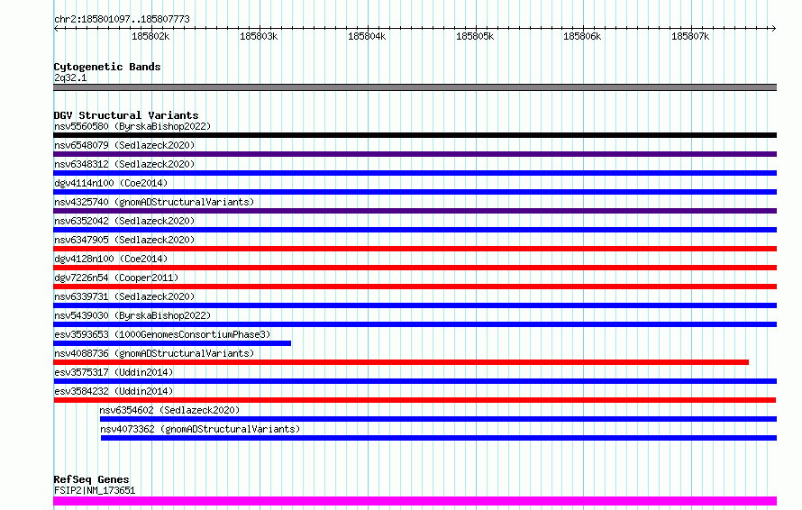Viewport: 802px width, 510px height.
Task: Click nsv4073362 (gnomADStructuralVariants) label
Action: pyautogui.click(x=200, y=429)
